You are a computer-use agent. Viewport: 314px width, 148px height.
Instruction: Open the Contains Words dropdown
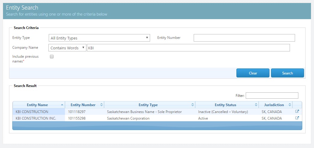click(67, 48)
